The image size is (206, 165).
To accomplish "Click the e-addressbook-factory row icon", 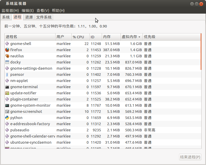I will (x=7, y=124).
